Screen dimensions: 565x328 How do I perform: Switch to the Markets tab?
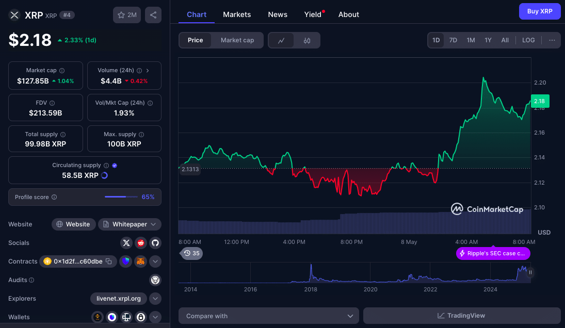pyautogui.click(x=237, y=15)
